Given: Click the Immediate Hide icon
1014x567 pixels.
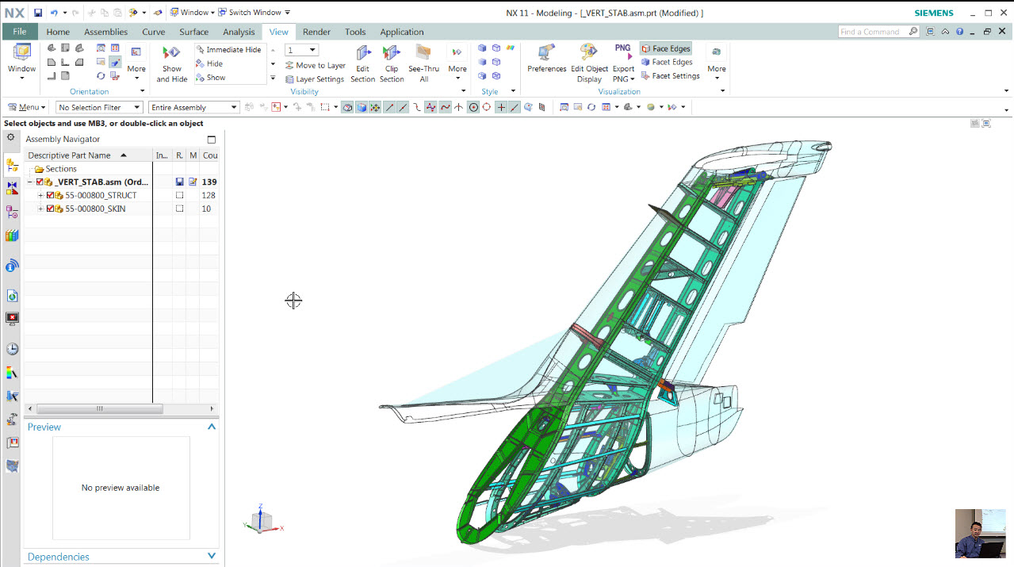Looking at the screenshot, I should click(202, 48).
